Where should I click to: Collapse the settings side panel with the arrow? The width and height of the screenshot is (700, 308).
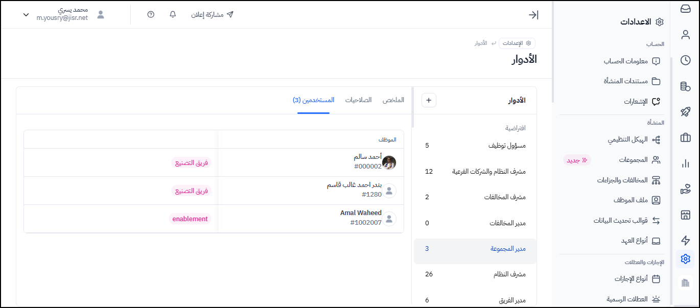[x=533, y=15]
